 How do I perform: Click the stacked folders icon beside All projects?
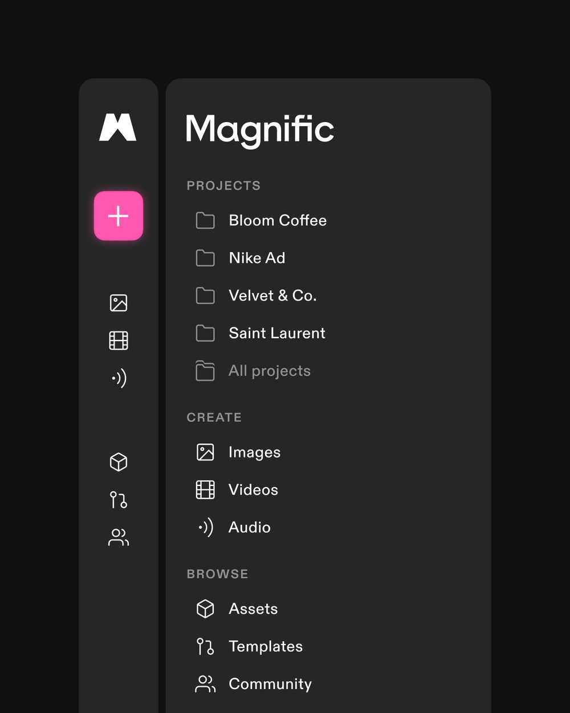(205, 371)
